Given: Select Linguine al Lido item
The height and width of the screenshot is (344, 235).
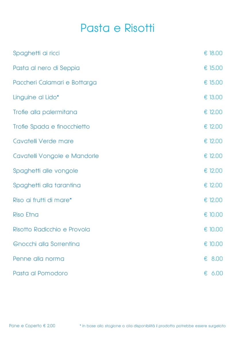Looking at the screenshot, I should pyautogui.click(x=36, y=97).
